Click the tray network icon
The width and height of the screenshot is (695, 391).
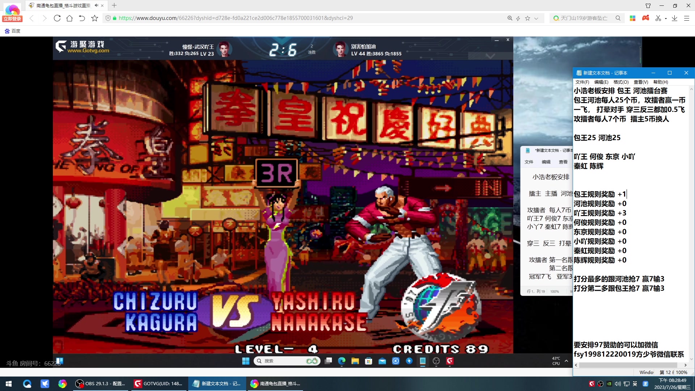coord(626,384)
